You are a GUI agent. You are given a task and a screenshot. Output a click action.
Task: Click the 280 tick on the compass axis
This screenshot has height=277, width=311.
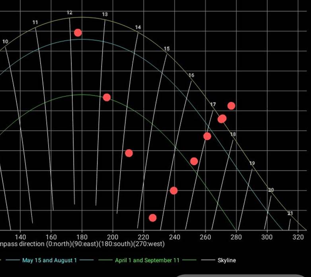coord(236,236)
